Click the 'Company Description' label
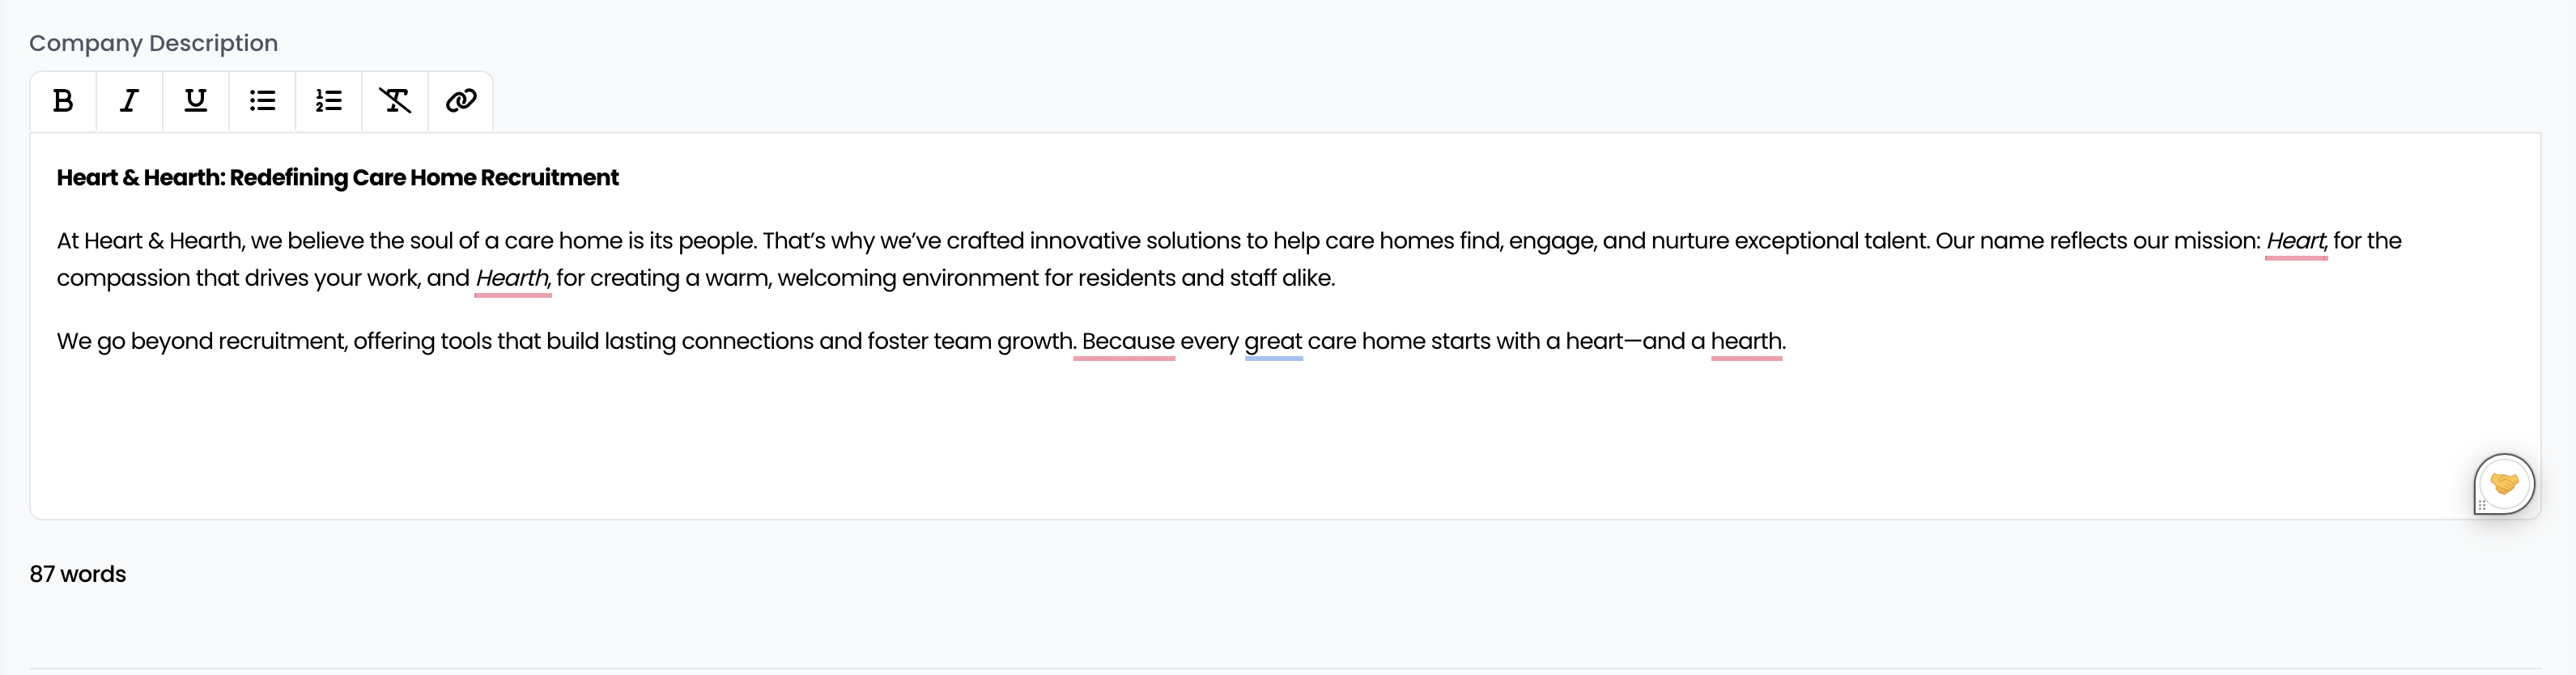The image size is (2576, 675). tap(153, 43)
